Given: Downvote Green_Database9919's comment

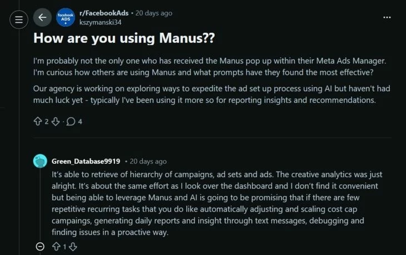Looking at the screenshot, I should (x=73, y=247).
